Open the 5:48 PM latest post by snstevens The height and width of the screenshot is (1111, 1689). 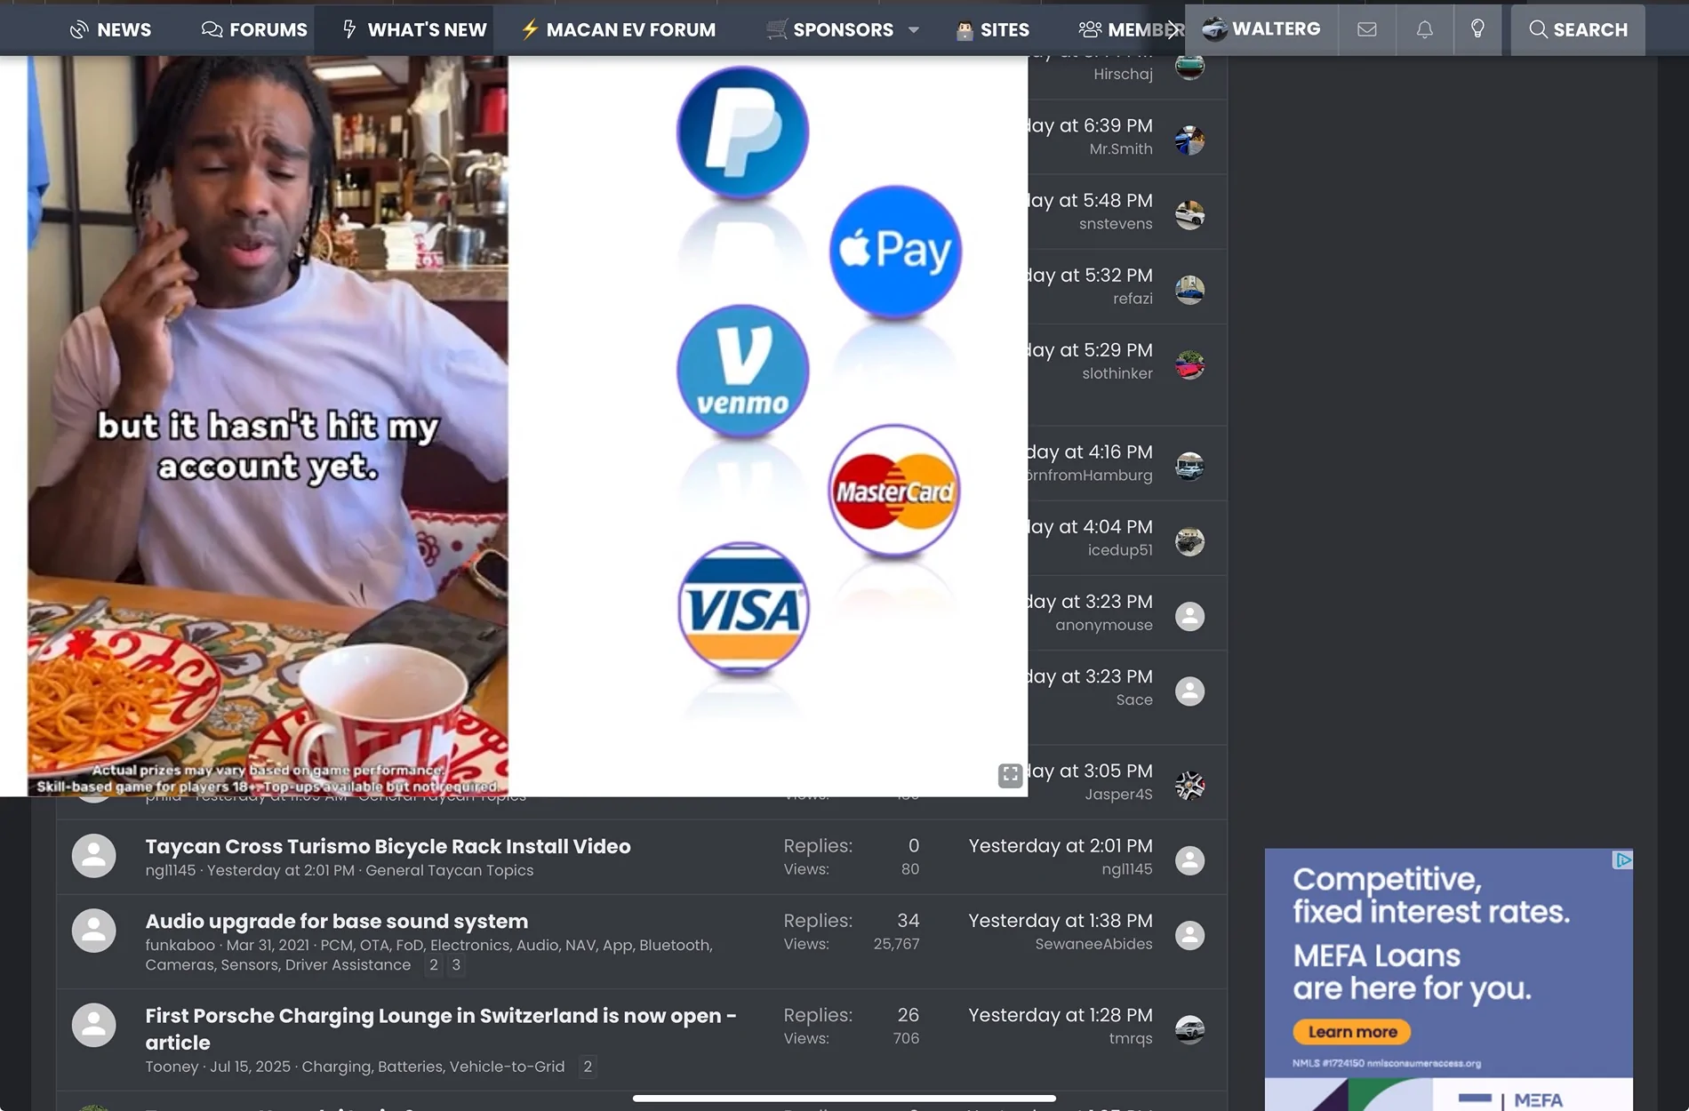point(1091,200)
